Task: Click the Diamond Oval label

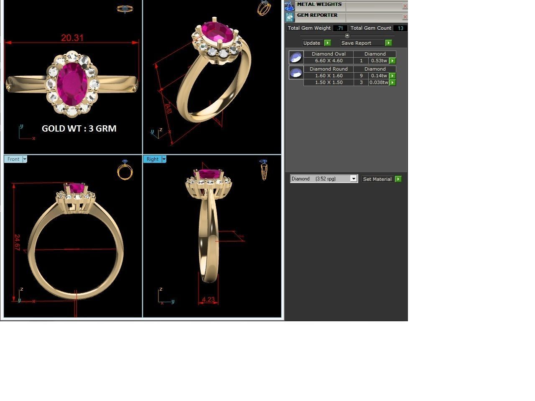Action: [329, 54]
